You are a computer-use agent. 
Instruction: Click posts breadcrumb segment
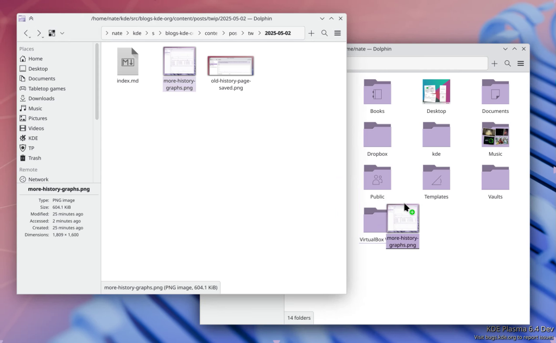(232, 33)
